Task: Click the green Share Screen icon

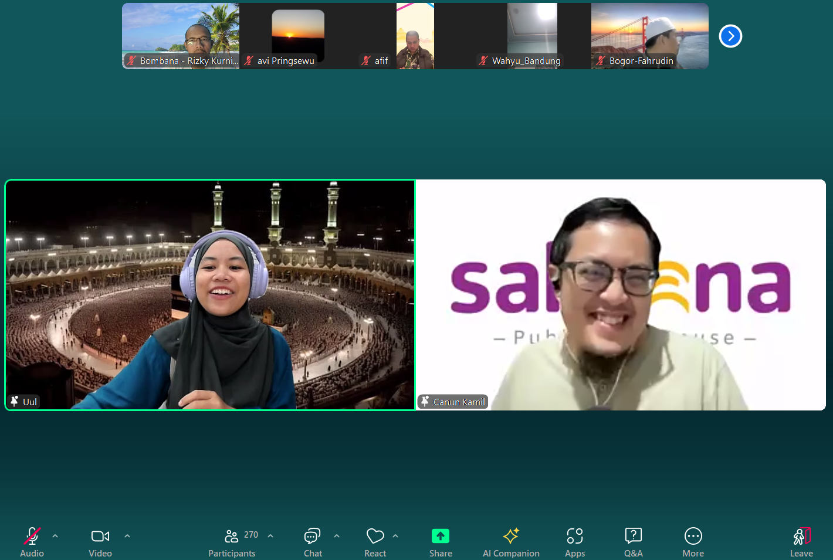Action: [x=441, y=535]
